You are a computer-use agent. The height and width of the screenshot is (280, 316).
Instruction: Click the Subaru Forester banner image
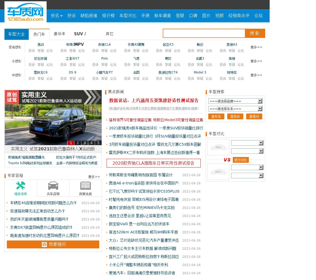click(53, 117)
